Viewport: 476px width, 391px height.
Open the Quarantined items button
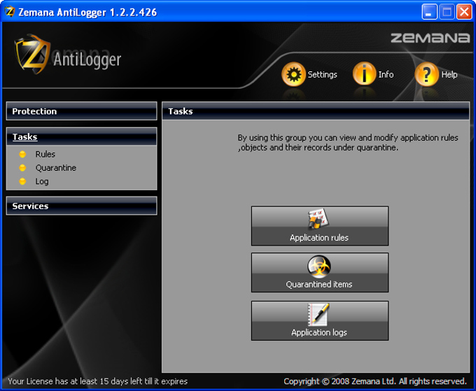[x=320, y=272]
